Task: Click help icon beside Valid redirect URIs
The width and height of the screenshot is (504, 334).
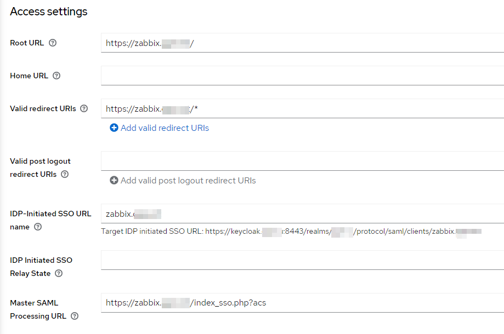Action: click(x=84, y=108)
